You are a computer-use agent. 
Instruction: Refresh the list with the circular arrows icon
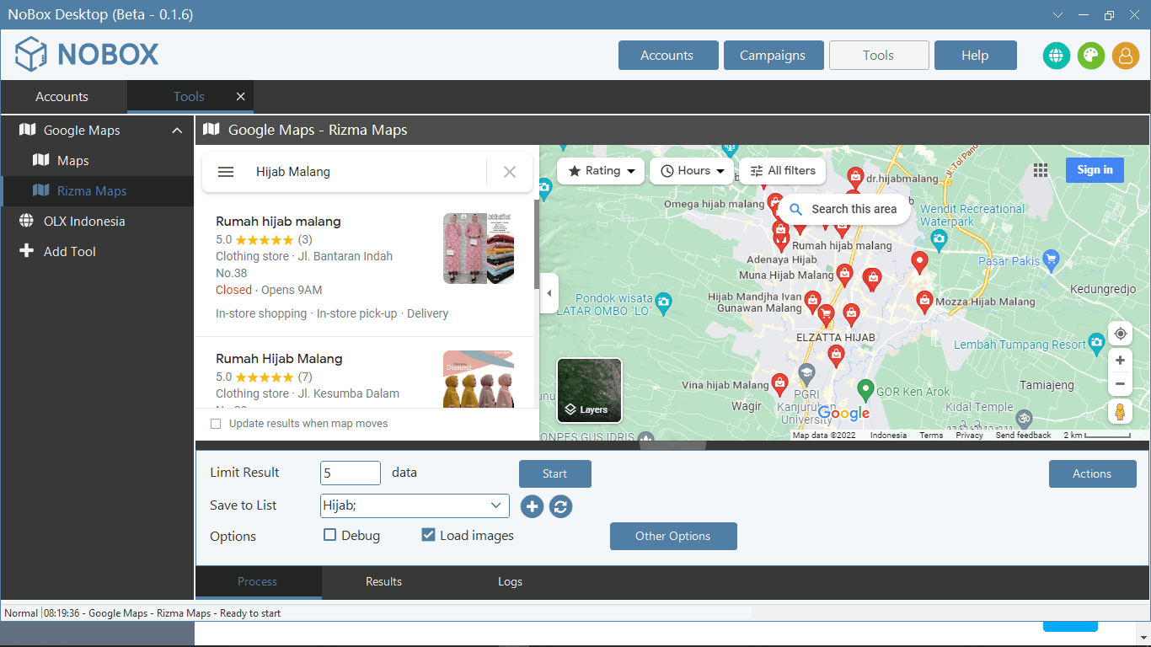point(561,506)
